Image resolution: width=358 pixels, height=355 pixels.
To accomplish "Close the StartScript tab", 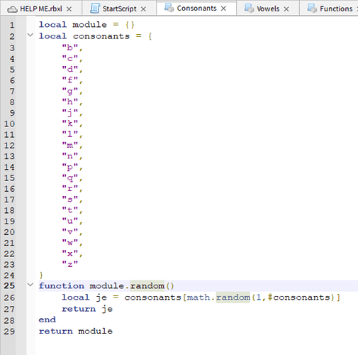I will (x=143, y=9).
